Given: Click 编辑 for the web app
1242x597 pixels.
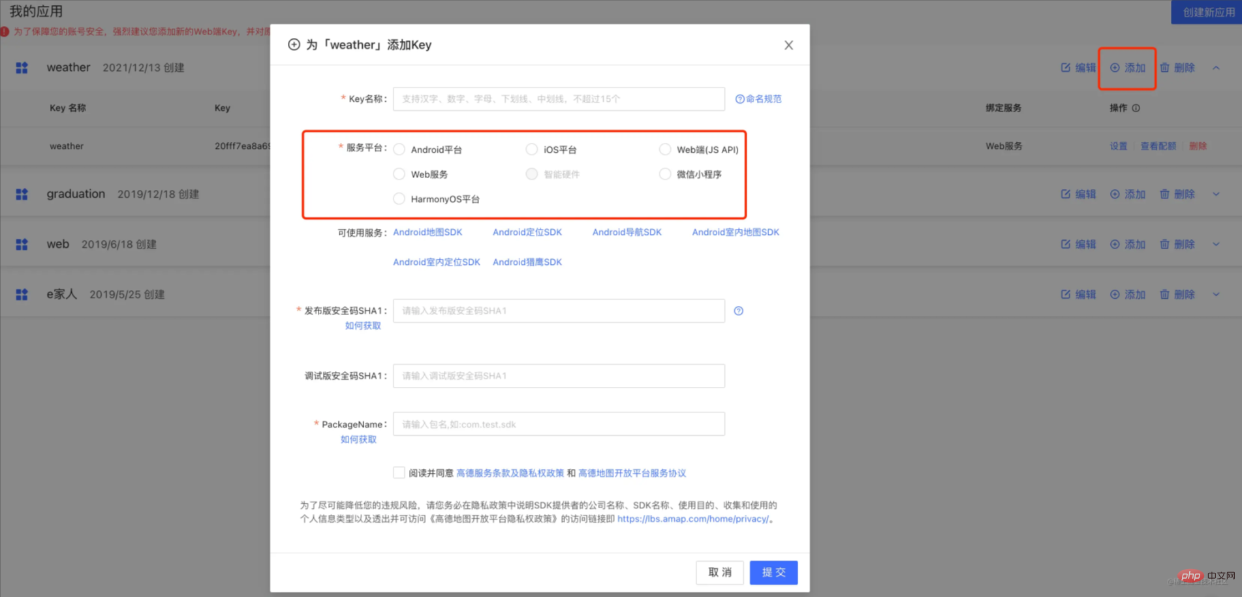Looking at the screenshot, I should (x=1078, y=244).
